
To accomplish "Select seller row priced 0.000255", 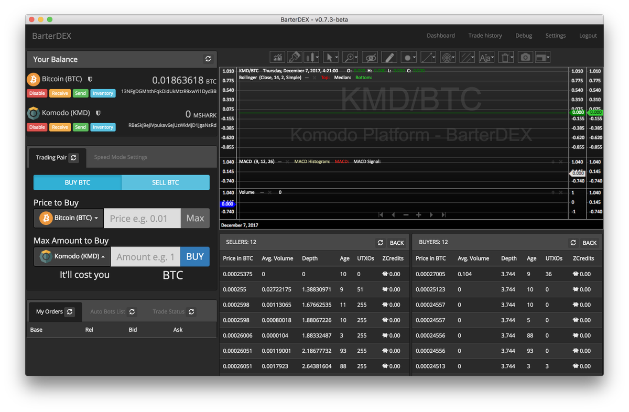I will pyautogui.click(x=314, y=289).
